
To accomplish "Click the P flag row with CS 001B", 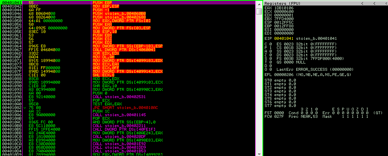I will [300, 48].
